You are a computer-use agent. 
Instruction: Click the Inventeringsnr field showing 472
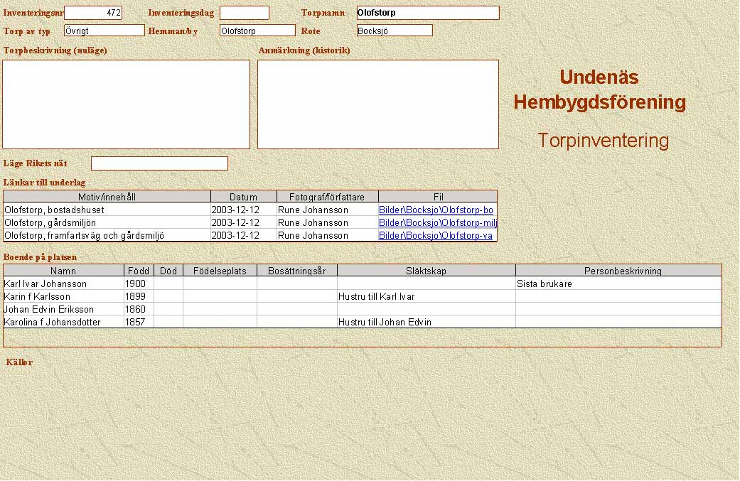pyautogui.click(x=93, y=13)
